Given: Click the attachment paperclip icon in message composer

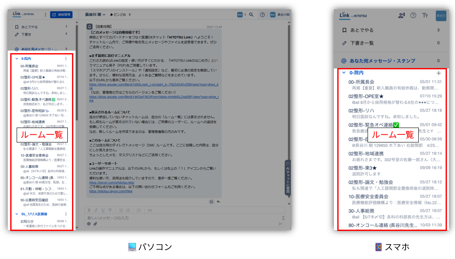Looking at the screenshot, I should [95, 224].
